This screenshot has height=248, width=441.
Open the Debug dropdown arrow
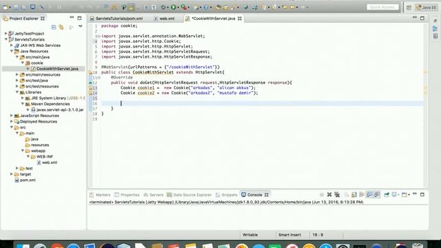coord(167,8)
